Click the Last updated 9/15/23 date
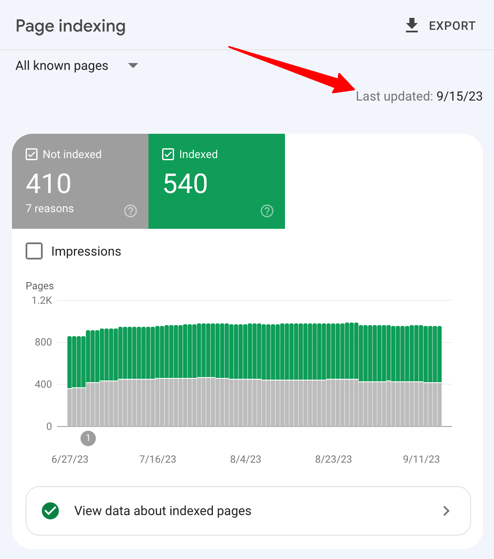494x559 pixels. (x=459, y=96)
